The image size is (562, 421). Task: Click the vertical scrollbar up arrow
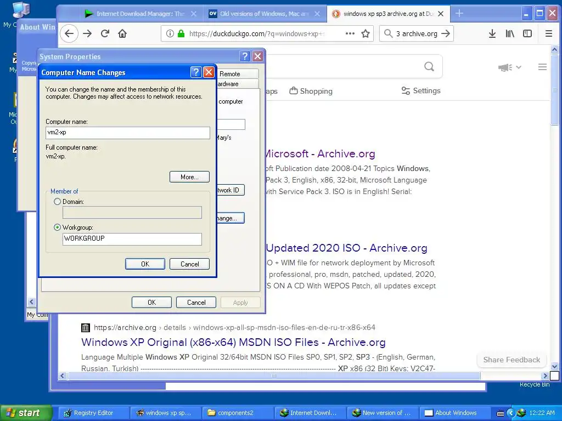[x=554, y=50]
